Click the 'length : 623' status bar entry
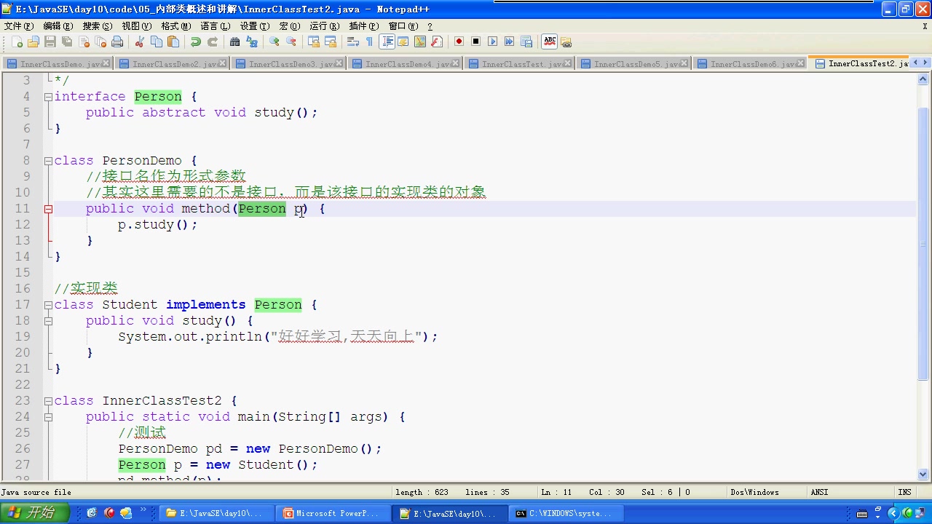 coord(422,492)
